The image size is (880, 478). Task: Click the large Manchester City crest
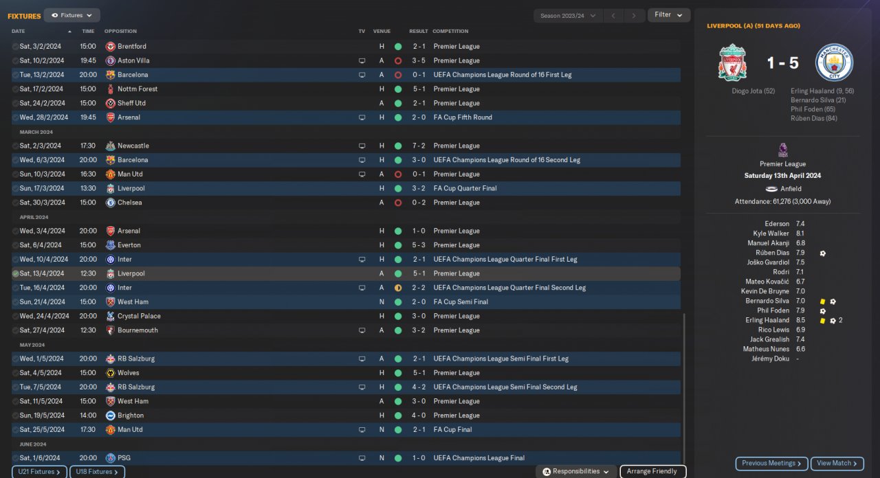tap(834, 62)
